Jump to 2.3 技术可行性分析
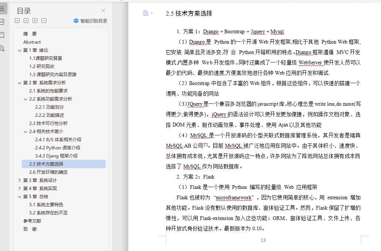The height and width of the screenshot is (251, 381). 48,123
